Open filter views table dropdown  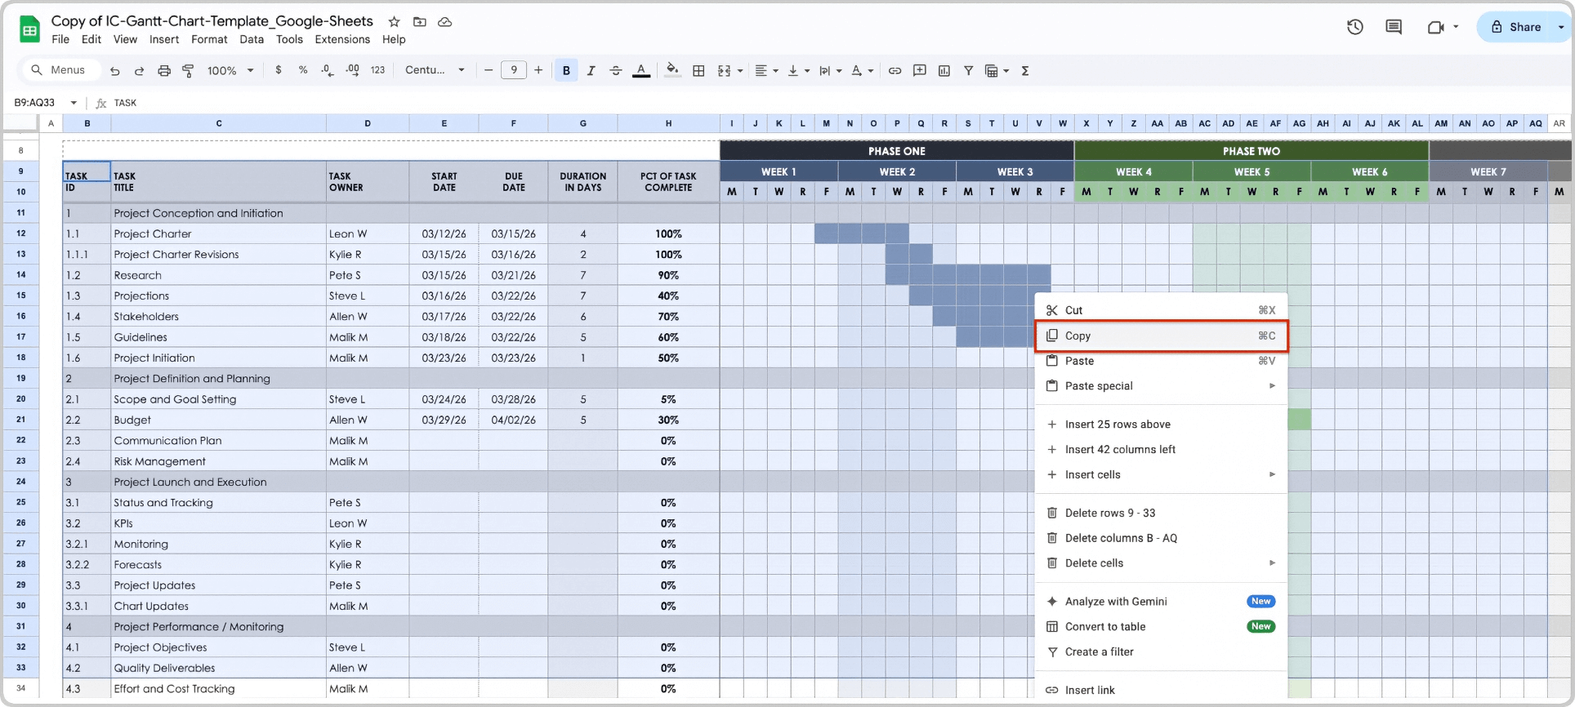click(997, 71)
